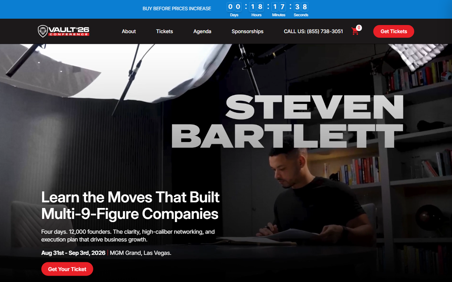Select the Hours countdown label
Image resolution: width=452 pixels, height=282 pixels.
(256, 15)
